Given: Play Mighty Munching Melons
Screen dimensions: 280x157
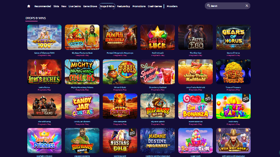Looking at the screenshot, I should coord(82,72).
